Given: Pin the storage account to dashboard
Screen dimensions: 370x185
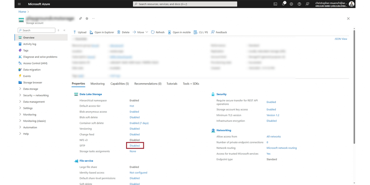Looking at the screenshot, I should click(x=80, y=18).
